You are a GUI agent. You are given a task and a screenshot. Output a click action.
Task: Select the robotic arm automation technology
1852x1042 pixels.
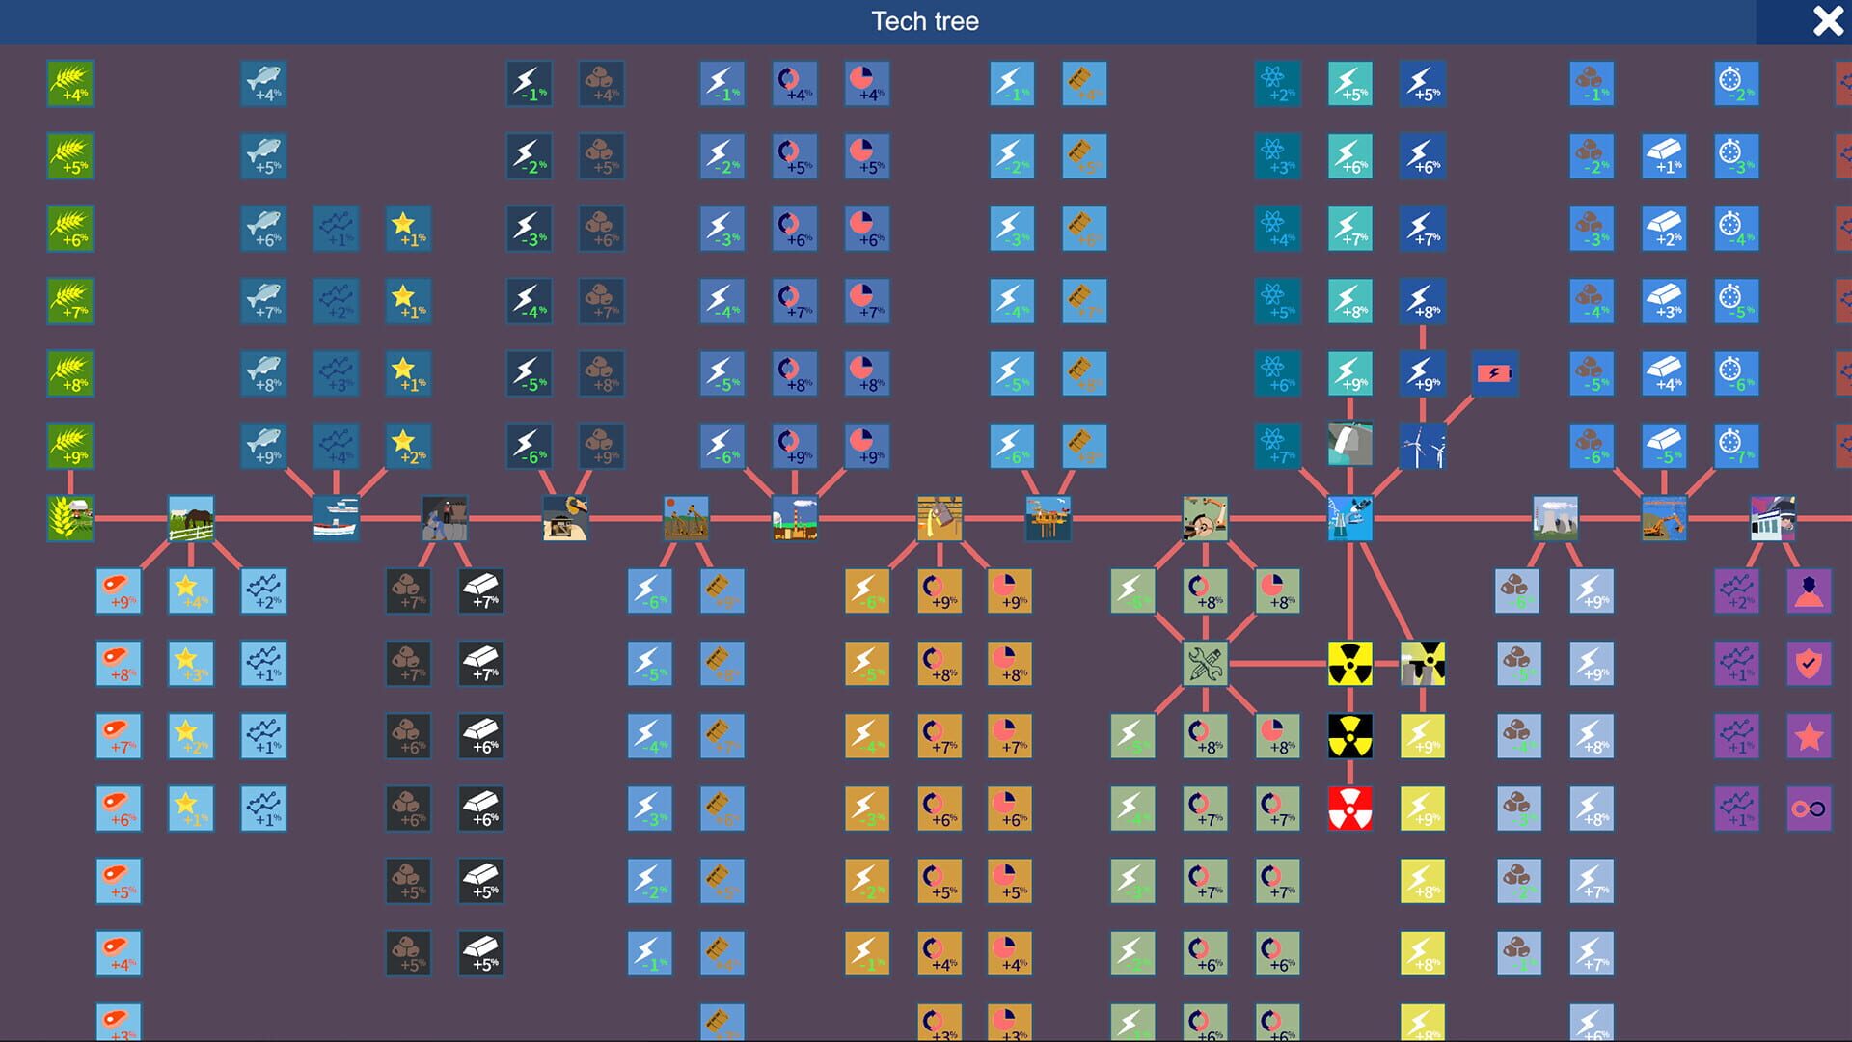coord(1205,518)
